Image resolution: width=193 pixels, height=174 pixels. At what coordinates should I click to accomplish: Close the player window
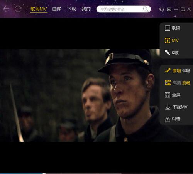pos(189,9)
